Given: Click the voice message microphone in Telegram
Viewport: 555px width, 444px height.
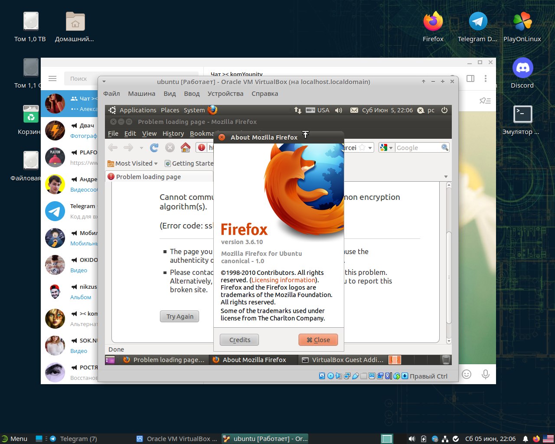Looking at the screenshot, I should pyautogui.click(x=486, y=374).
